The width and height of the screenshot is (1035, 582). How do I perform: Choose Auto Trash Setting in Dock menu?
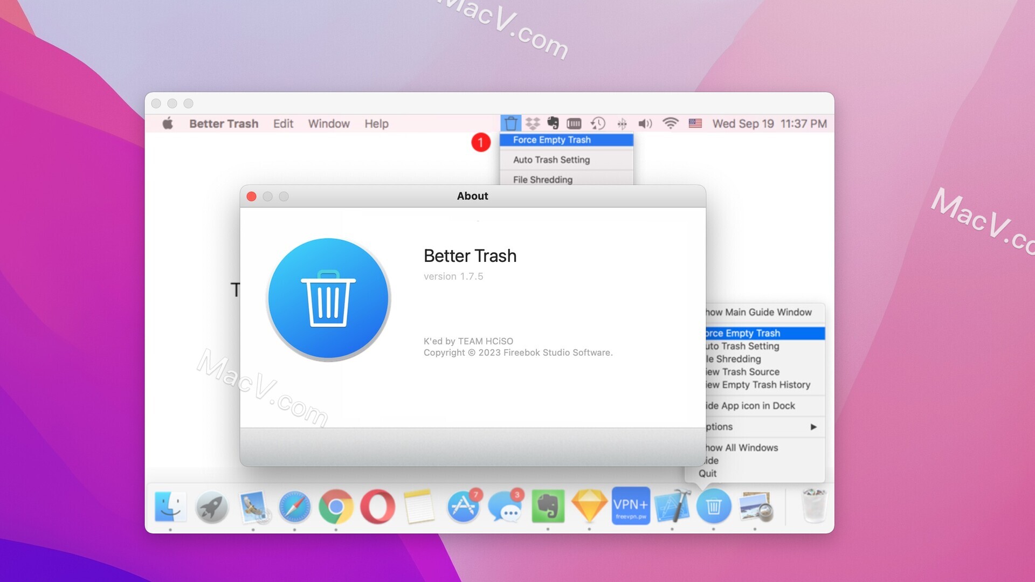[x=764, y=346]
